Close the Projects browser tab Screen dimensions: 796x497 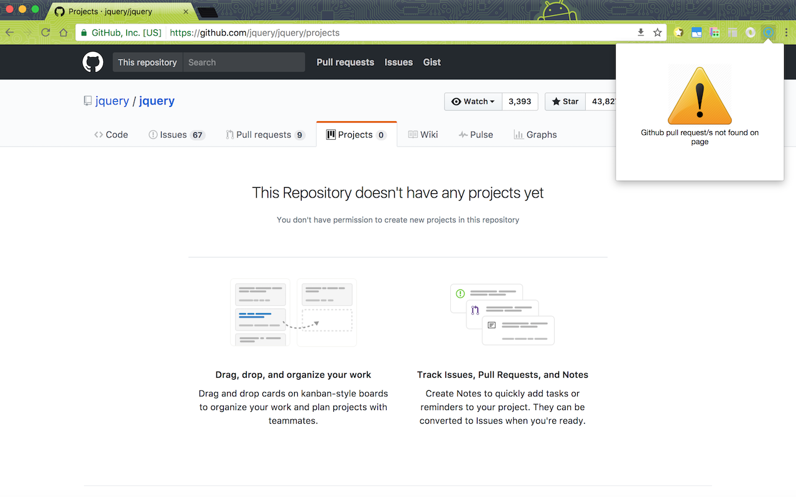[x=186, y=11]
